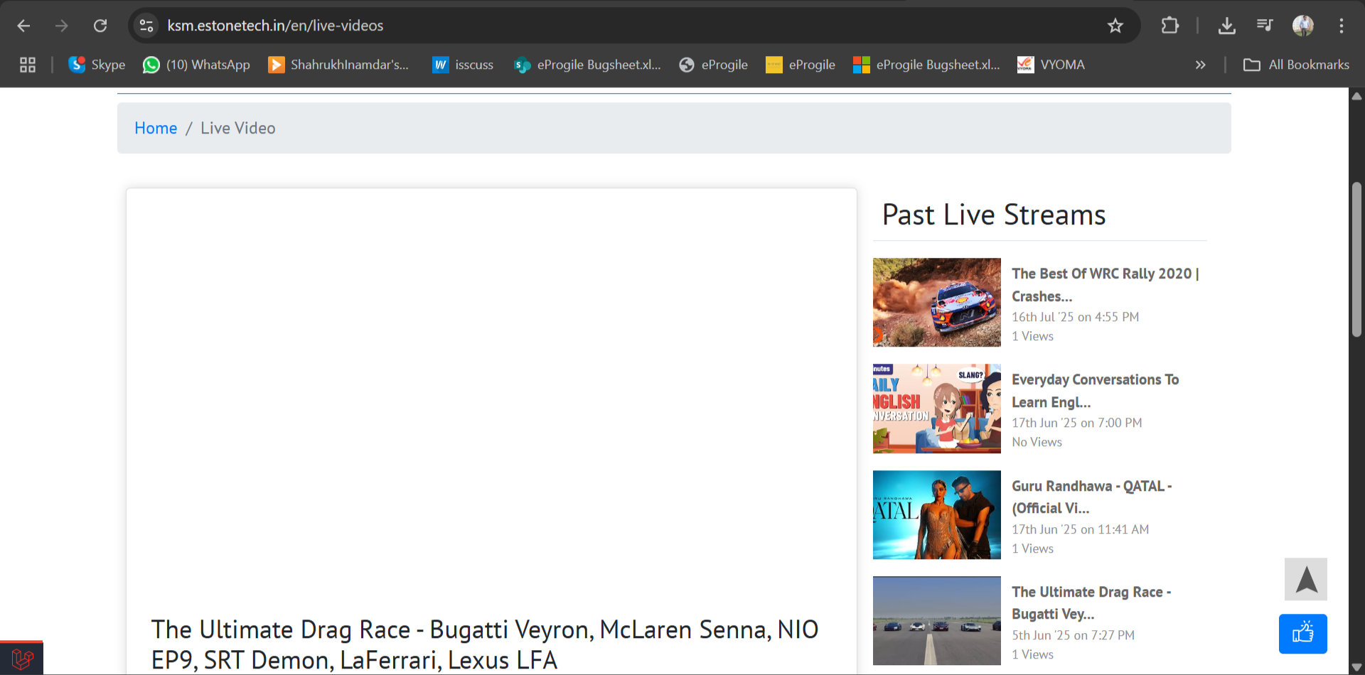Open the browser extensions puzzle icon

point(1169,26)
